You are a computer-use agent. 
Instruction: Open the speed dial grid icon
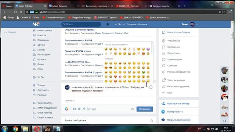coord(21,12)
